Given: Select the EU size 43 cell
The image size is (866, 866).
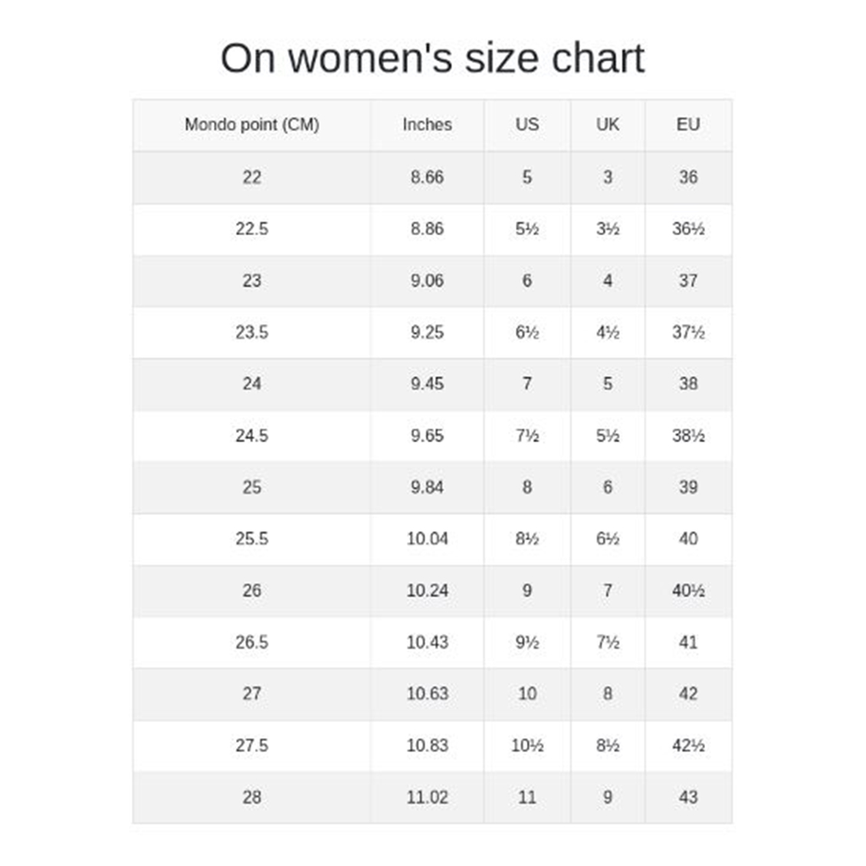Looking at the screenshot, I should pos(687,797).
